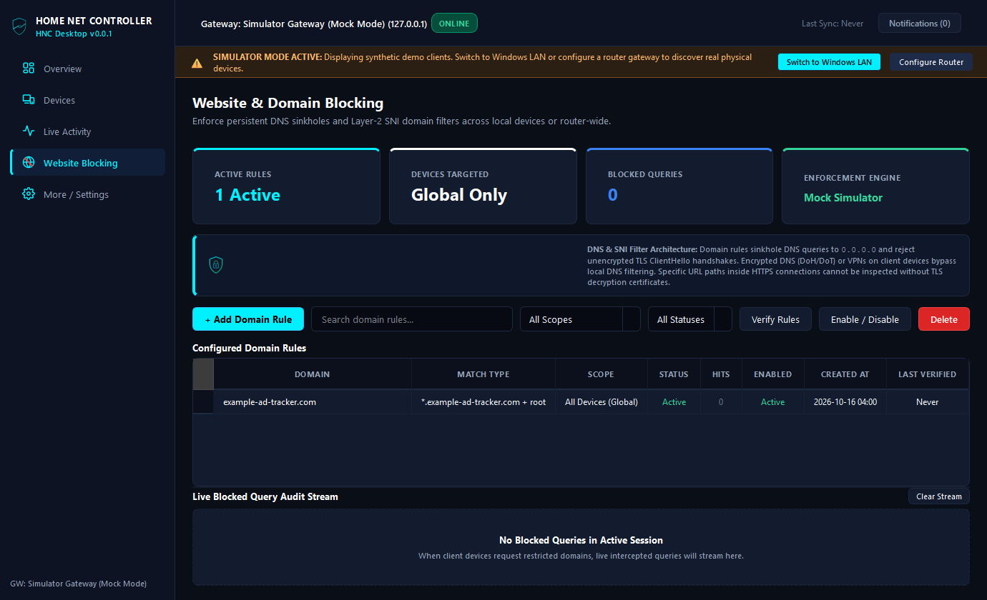The image size is (987, 600).
Task: Click the HITS column header
Action: [721, 374]
